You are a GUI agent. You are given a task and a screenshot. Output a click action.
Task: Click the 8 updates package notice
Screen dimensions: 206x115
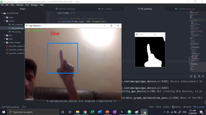(199, 107)
